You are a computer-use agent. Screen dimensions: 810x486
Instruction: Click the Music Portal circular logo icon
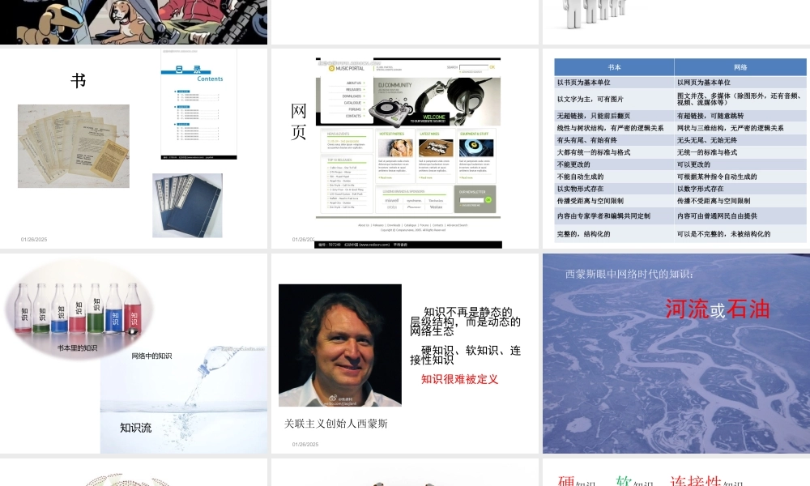tap(330, 69)
